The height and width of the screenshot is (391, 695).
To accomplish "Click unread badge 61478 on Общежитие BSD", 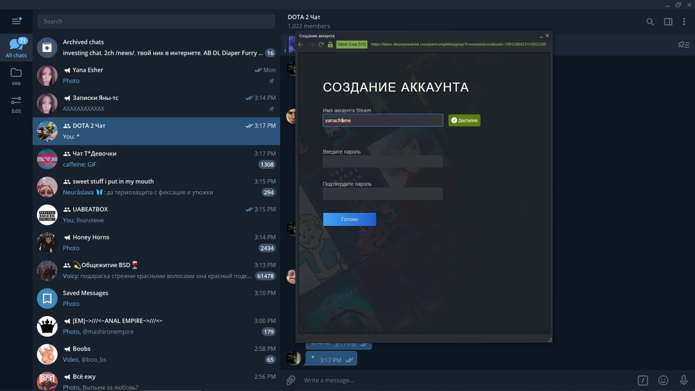I will point(266,276).
